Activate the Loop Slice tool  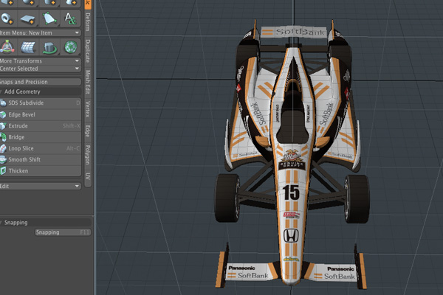41,148
